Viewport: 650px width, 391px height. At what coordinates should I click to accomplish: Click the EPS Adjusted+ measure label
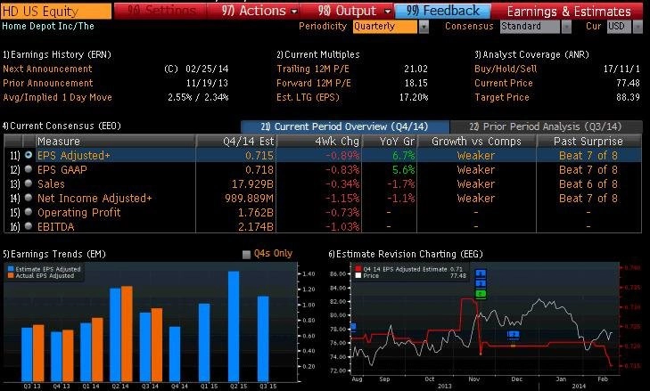tap(74, 156)
